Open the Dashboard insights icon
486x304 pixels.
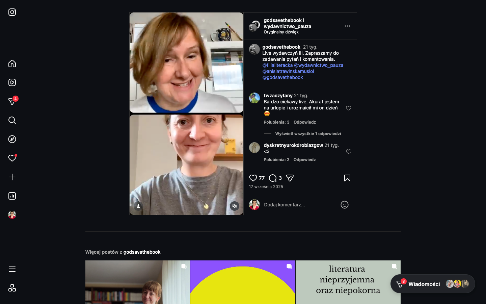pyautogui.click(x=12, y=196)
